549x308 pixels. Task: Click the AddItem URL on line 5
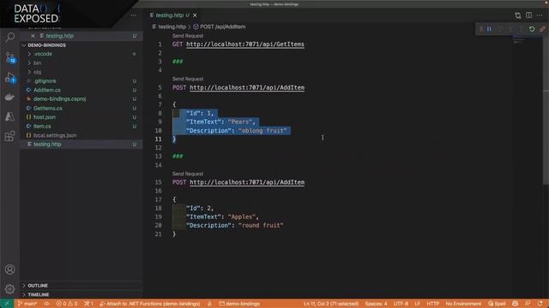click(x=247, y=87)
